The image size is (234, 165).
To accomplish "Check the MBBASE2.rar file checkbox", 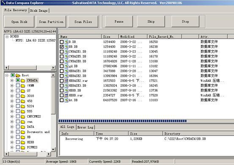I will pos(62,81).
